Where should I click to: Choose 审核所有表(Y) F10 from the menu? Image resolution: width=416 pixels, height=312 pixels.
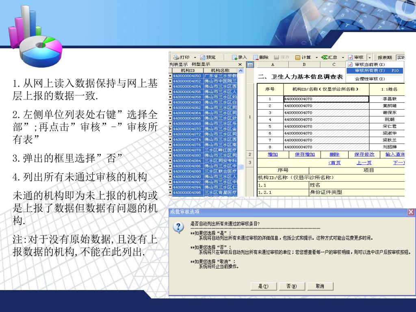[375, 71]
